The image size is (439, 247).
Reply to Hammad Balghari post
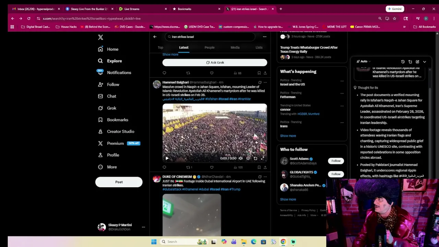(164, 167)
